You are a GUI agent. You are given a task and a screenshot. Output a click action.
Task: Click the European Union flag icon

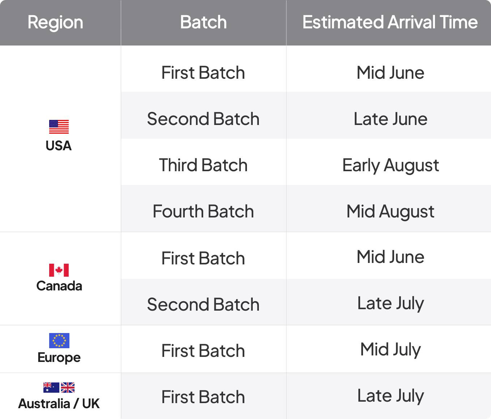click(x=59, y=340)
